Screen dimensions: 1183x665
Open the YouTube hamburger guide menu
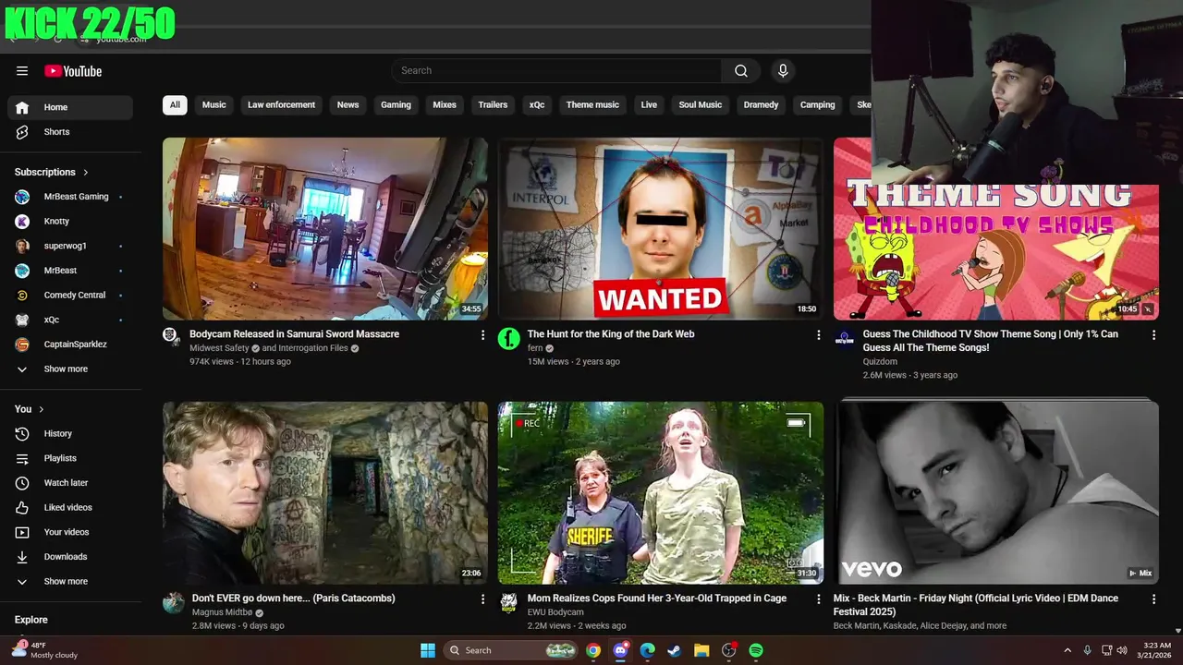click(x=22, y=71)
